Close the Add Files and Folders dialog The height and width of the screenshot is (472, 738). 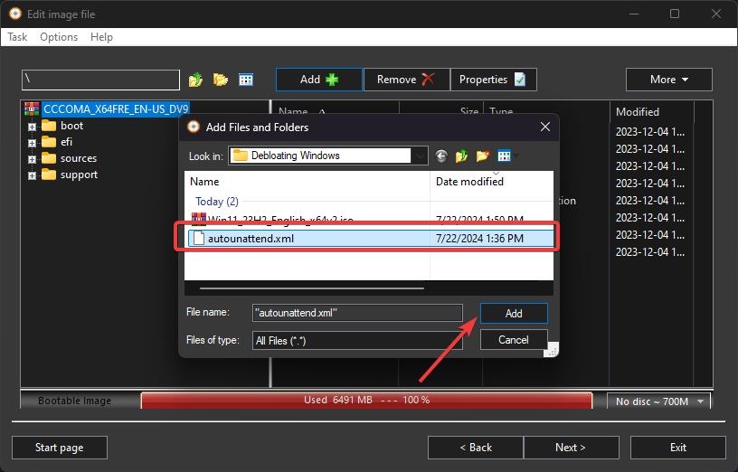click(x=545, y=127)
